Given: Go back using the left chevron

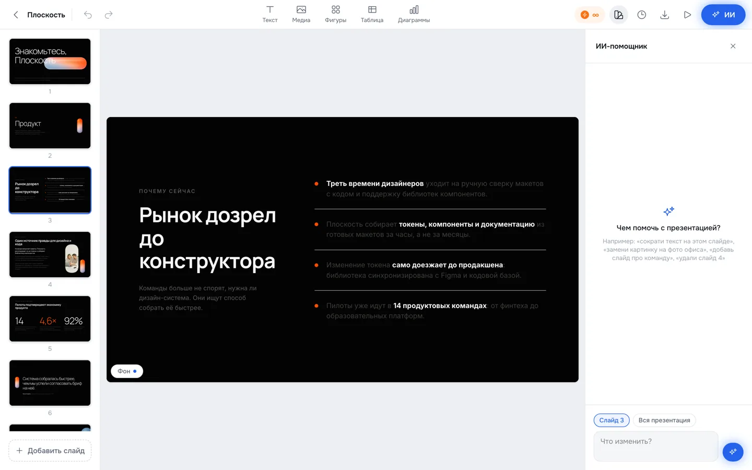Looking at the screenshot, I should point(16,15).
